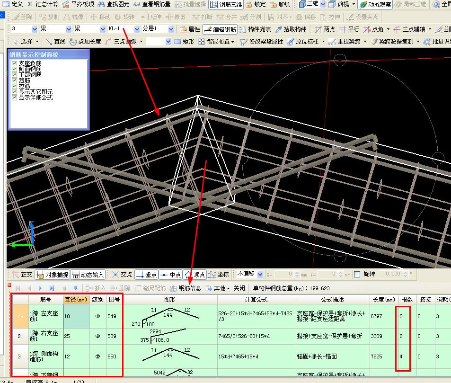Choose 点加长度 point plus length tool

tap(85, 42)
